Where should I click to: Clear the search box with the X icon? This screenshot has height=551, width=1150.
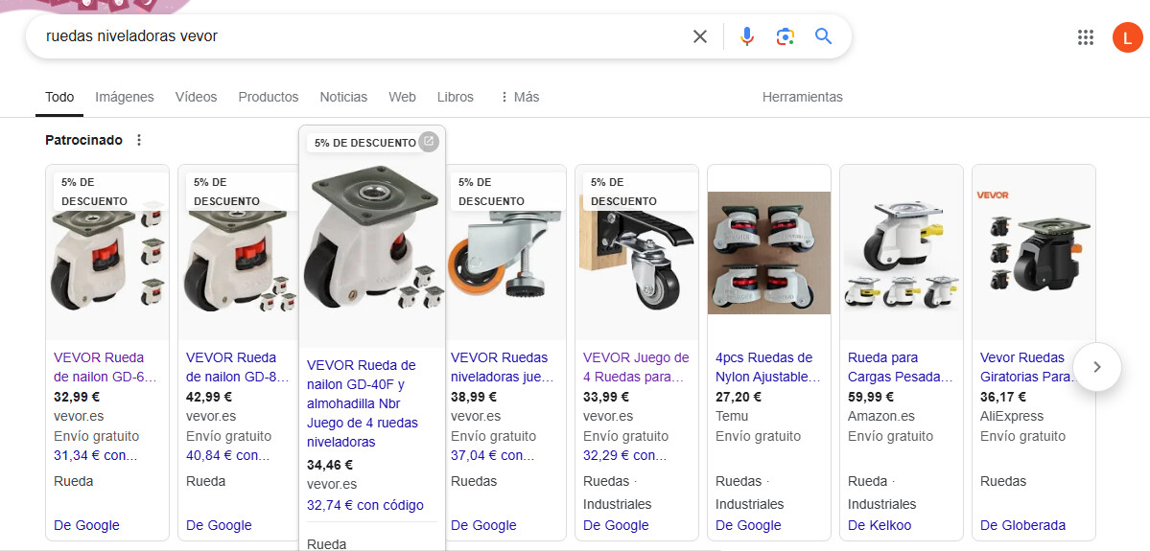pyautogui.click(x=699, y=36)
